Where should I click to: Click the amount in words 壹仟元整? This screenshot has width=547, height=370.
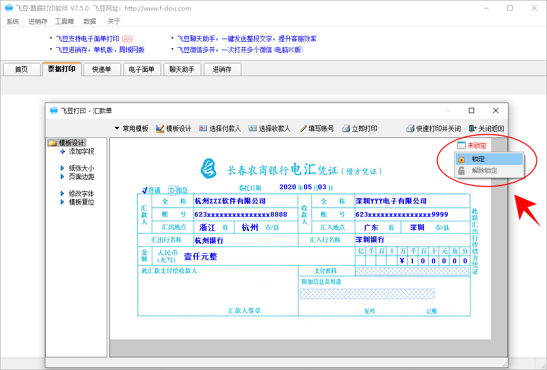(201, 256)
